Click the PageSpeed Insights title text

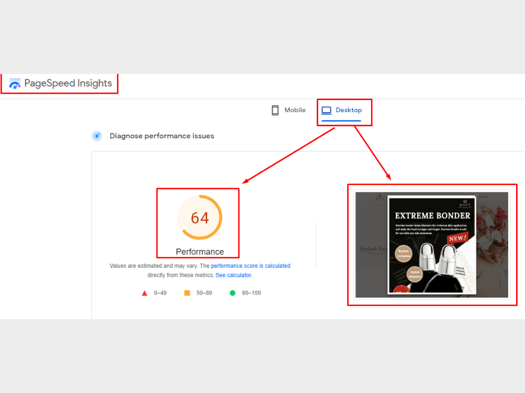click(68, 83)
